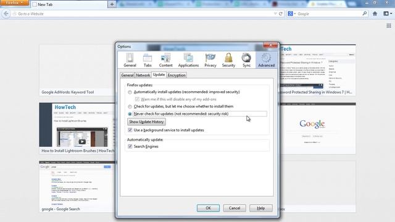Screen dimensions: 395x222
Task: Open the Google homepage thumbnail
Action: (x=317, y=128)
